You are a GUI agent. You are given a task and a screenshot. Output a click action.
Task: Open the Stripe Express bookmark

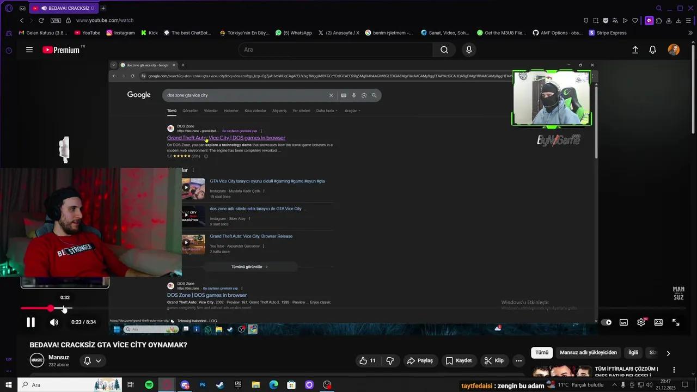pyautogui.click(x=608, y=33)
